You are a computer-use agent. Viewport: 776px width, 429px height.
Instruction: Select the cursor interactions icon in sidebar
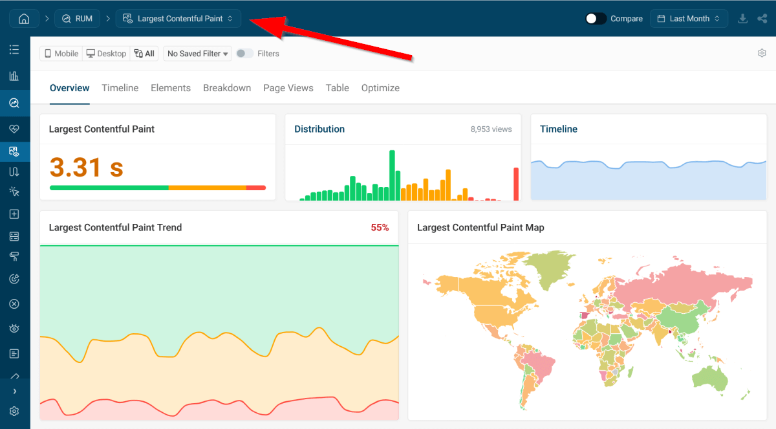tap(14, 192)
